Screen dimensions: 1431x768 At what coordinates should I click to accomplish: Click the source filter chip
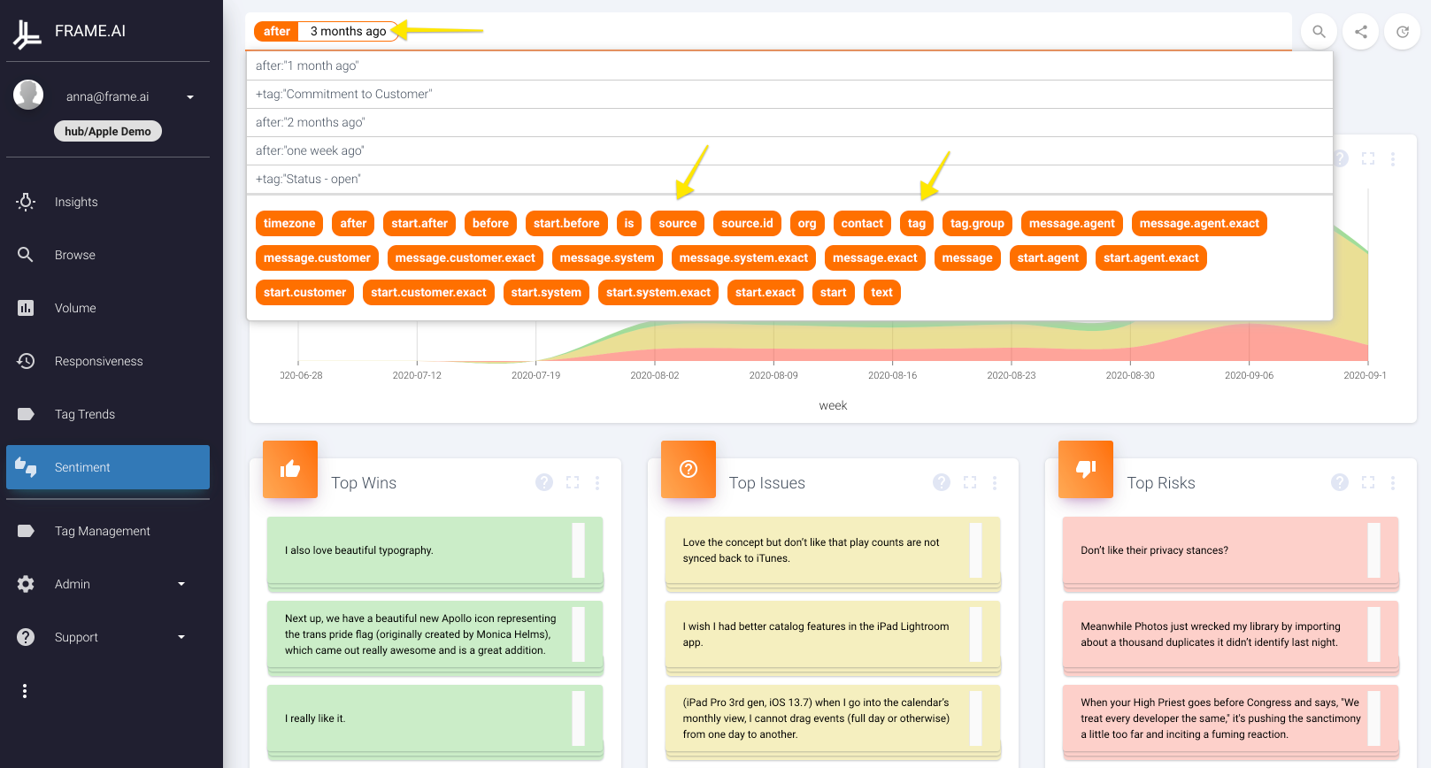coord(678,223)
